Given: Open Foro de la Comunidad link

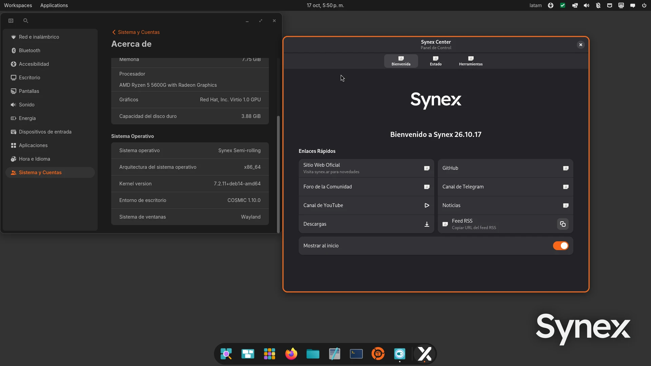Looking at the screenshot, I should [x=366, y=187].
